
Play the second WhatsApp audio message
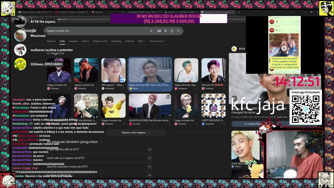277,30
